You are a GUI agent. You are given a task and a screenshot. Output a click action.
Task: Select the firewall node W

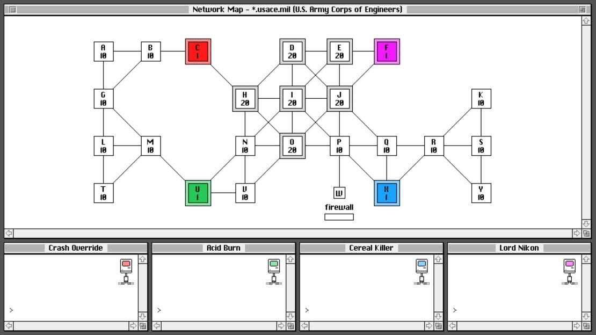click(x=339, y=193)
